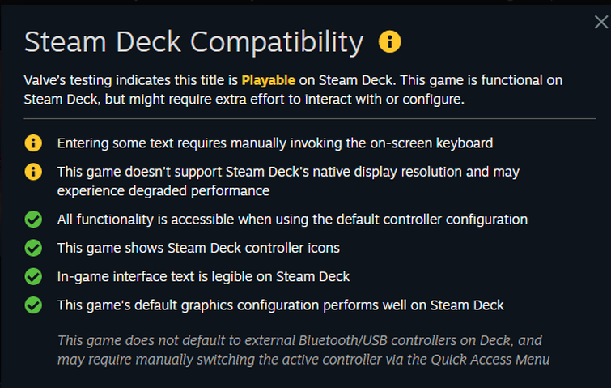Click the 'Steam Deck Compatibility' heading

click(x=193, y=42)
